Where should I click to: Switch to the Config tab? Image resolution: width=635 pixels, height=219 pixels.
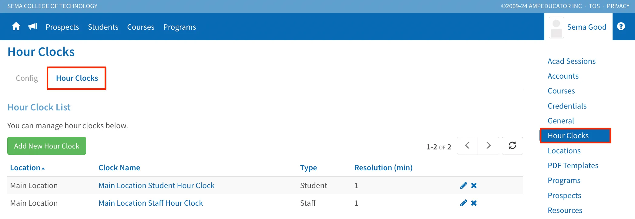[27, 78]
